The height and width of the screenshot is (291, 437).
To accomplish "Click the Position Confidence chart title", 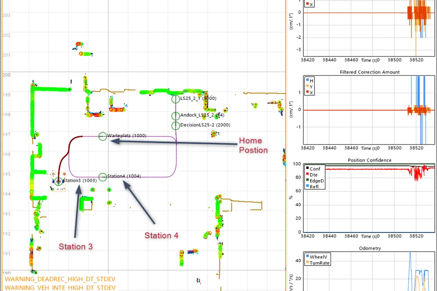I will tap(370, 160).
